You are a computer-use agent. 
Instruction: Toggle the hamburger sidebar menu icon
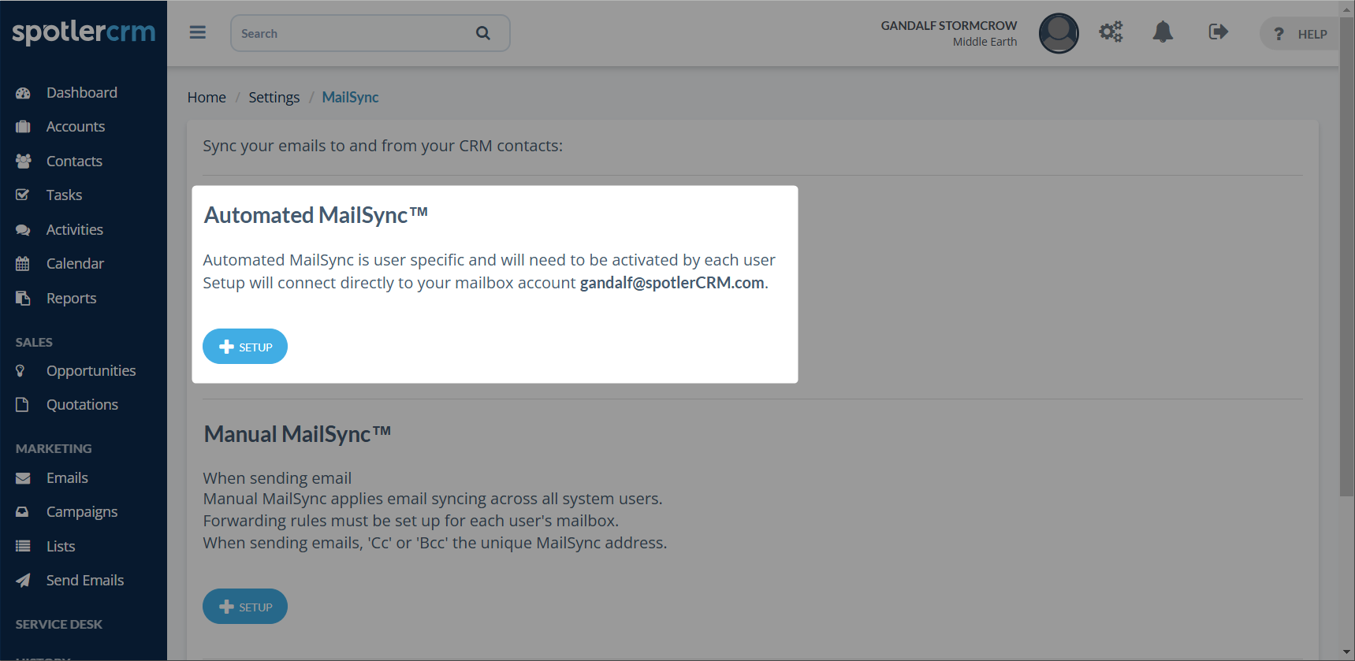(198, 32)
